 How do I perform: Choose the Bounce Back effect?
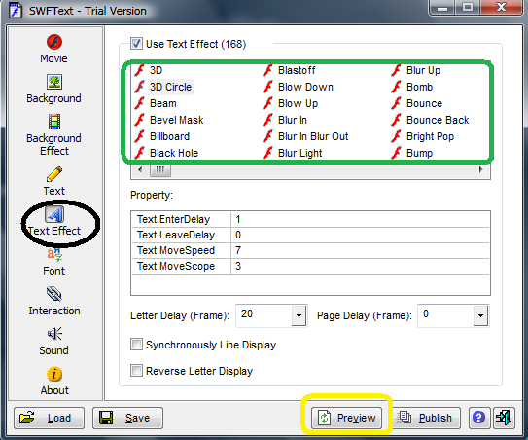438,120
